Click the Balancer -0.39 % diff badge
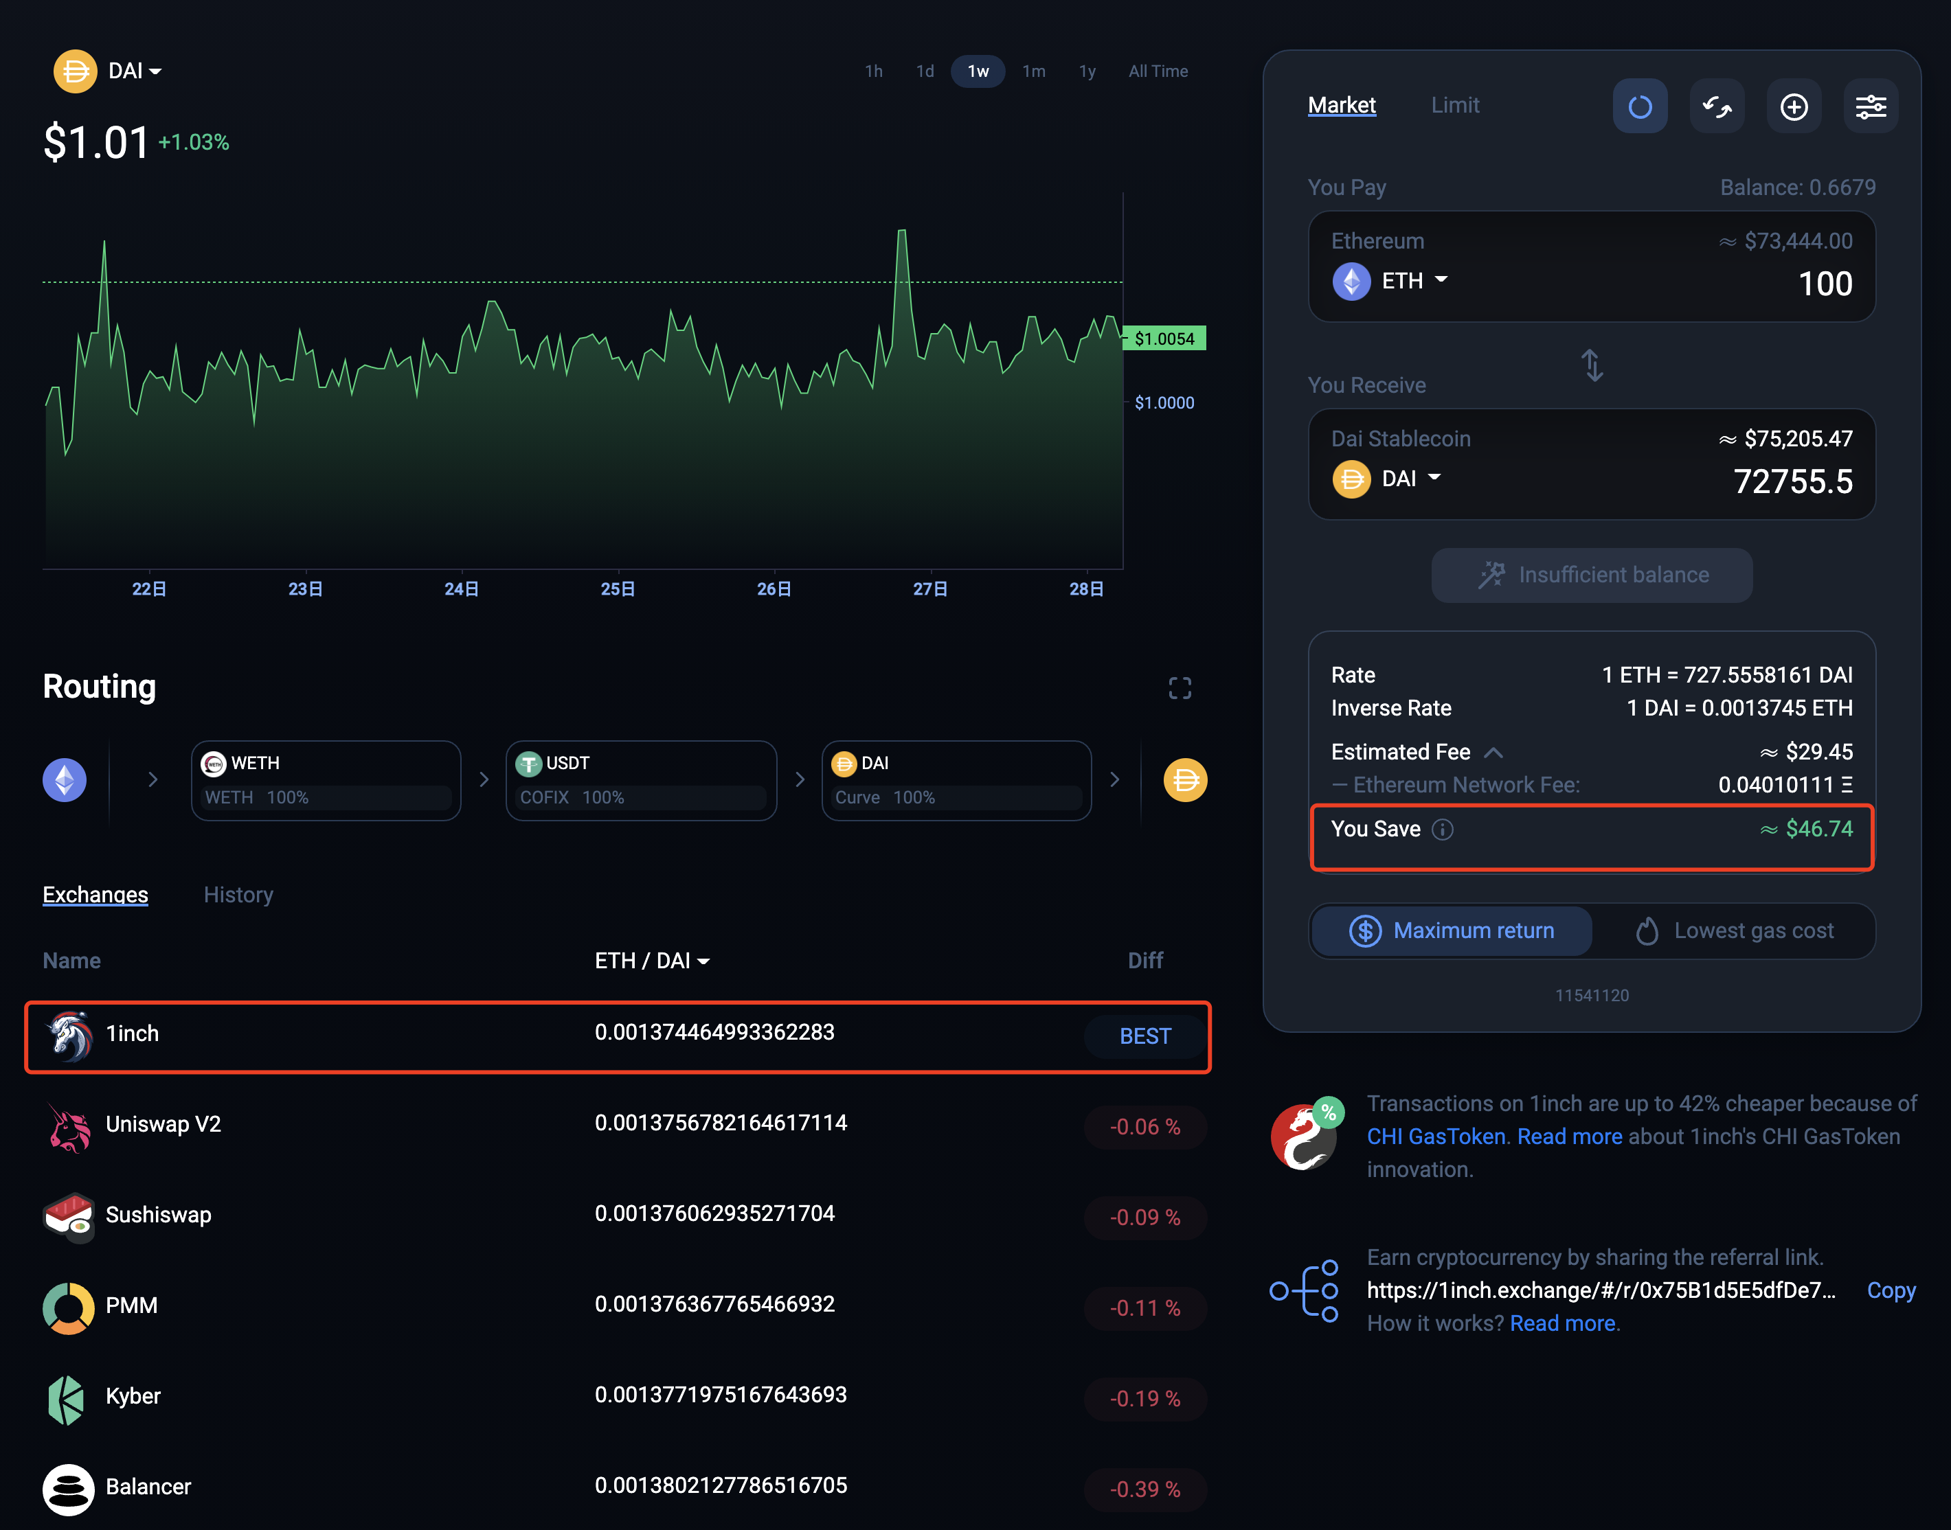 click(1144, 1489)
